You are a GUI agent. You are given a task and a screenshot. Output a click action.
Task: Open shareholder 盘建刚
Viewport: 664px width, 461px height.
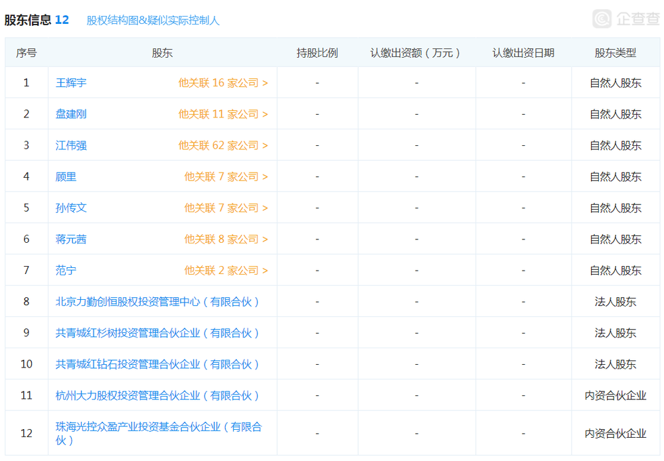[71, 114]
